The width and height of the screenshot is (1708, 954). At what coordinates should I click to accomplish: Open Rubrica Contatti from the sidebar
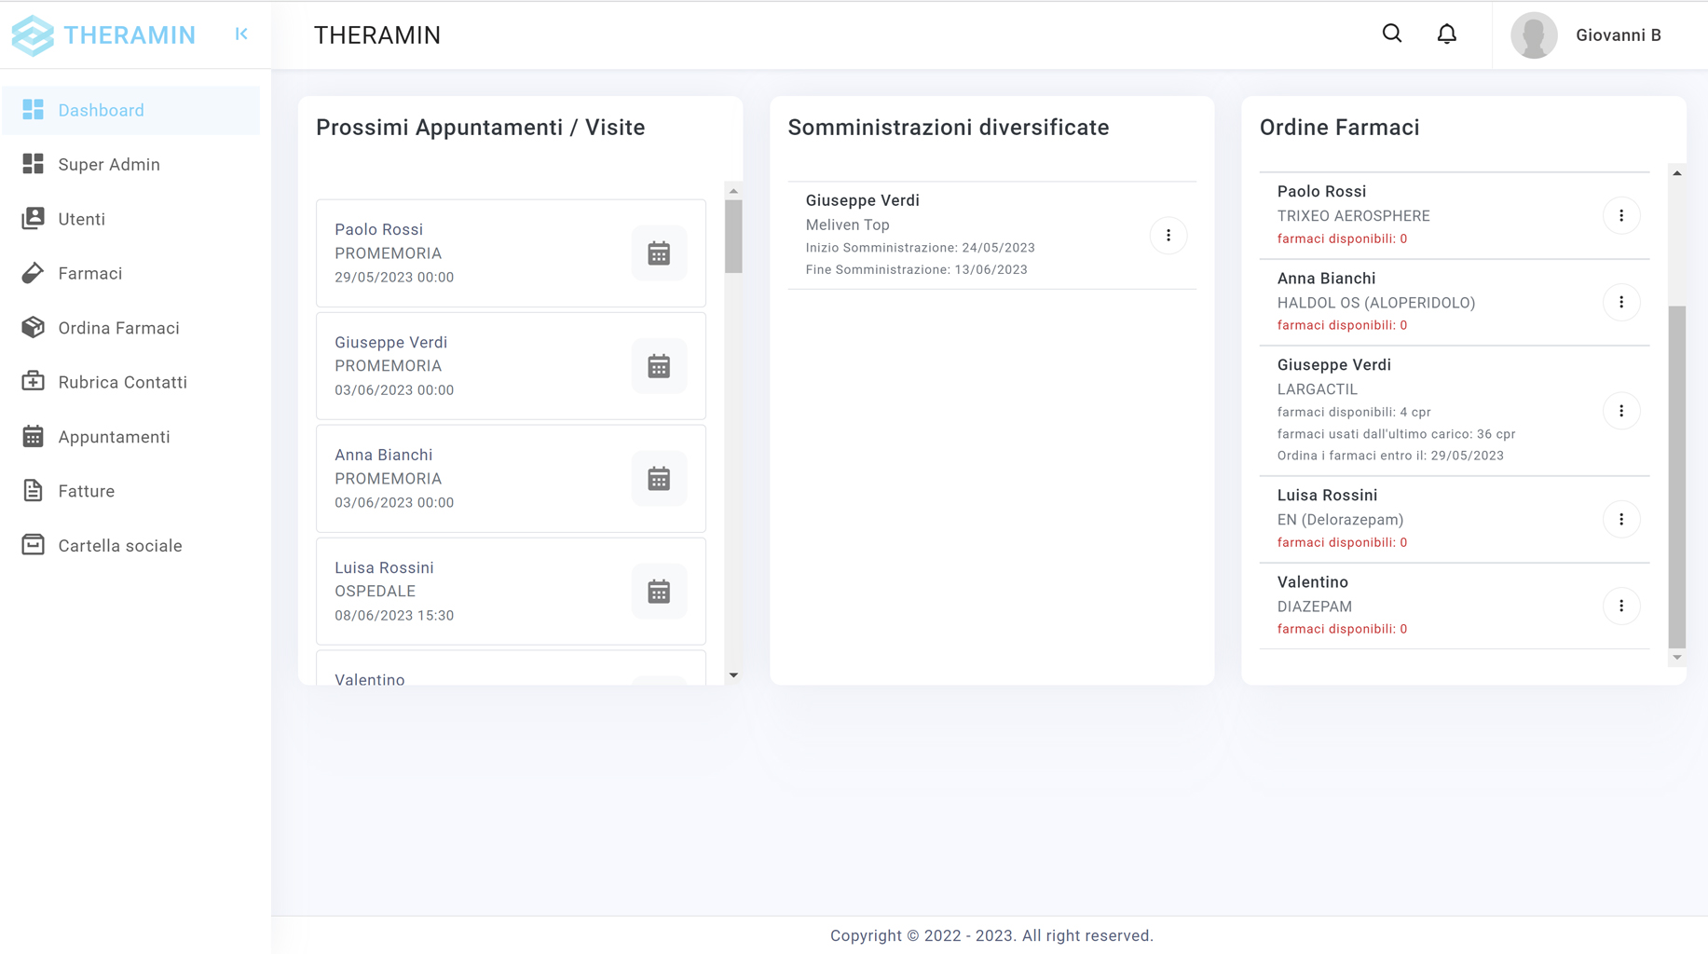tap(120, 382)
